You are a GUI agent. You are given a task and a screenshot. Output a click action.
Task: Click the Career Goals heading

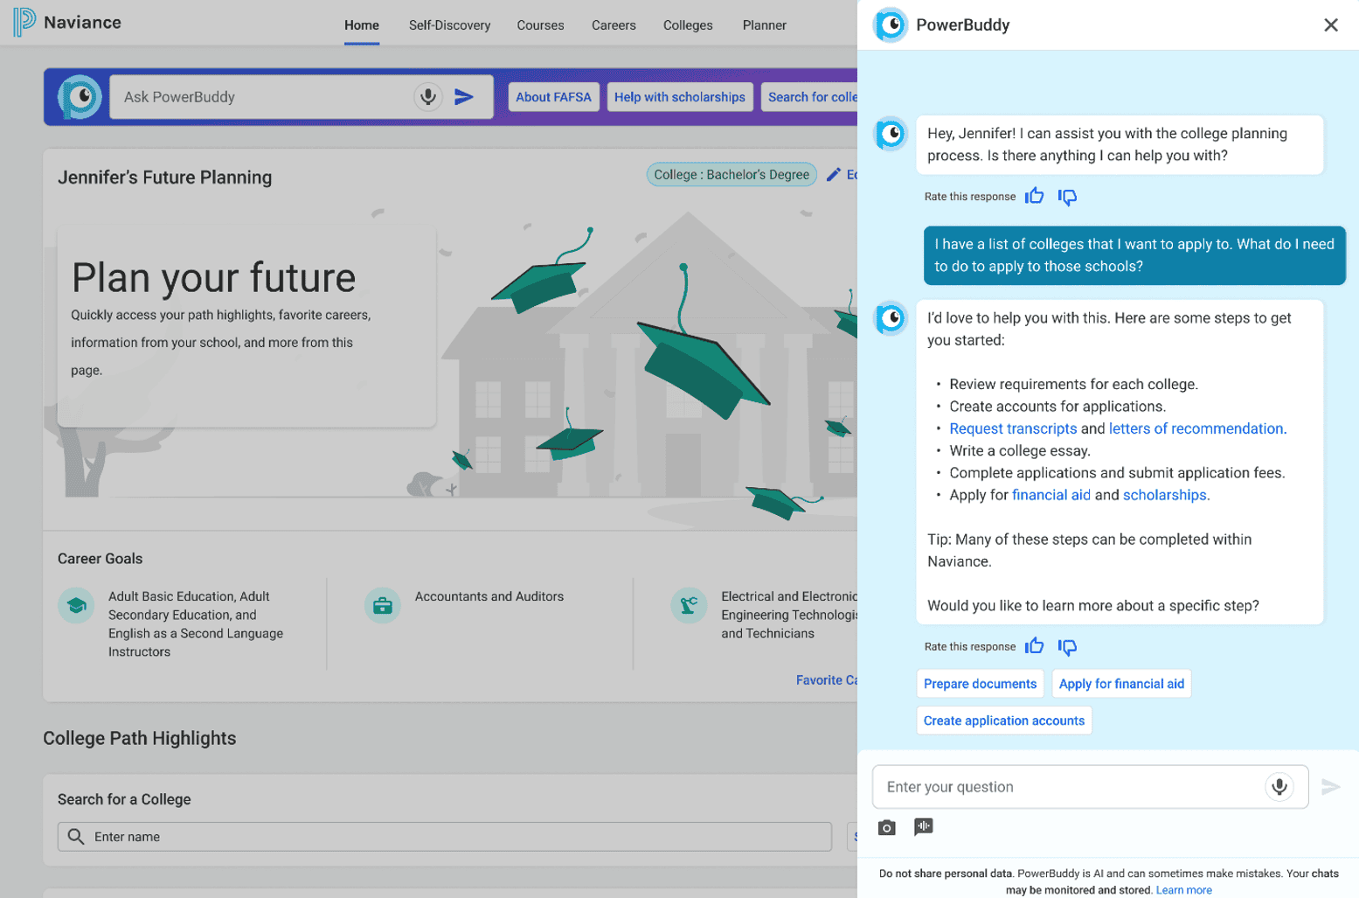[100, 559]
